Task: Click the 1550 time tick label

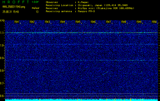Action: 154,22
